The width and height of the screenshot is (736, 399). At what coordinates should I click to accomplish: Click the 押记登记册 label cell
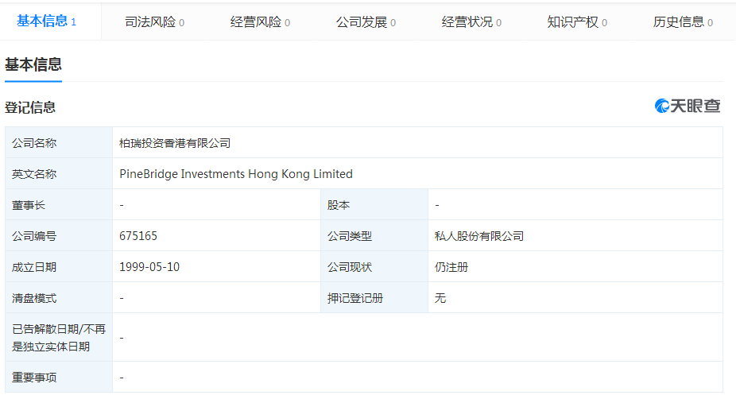click(355, 298)
